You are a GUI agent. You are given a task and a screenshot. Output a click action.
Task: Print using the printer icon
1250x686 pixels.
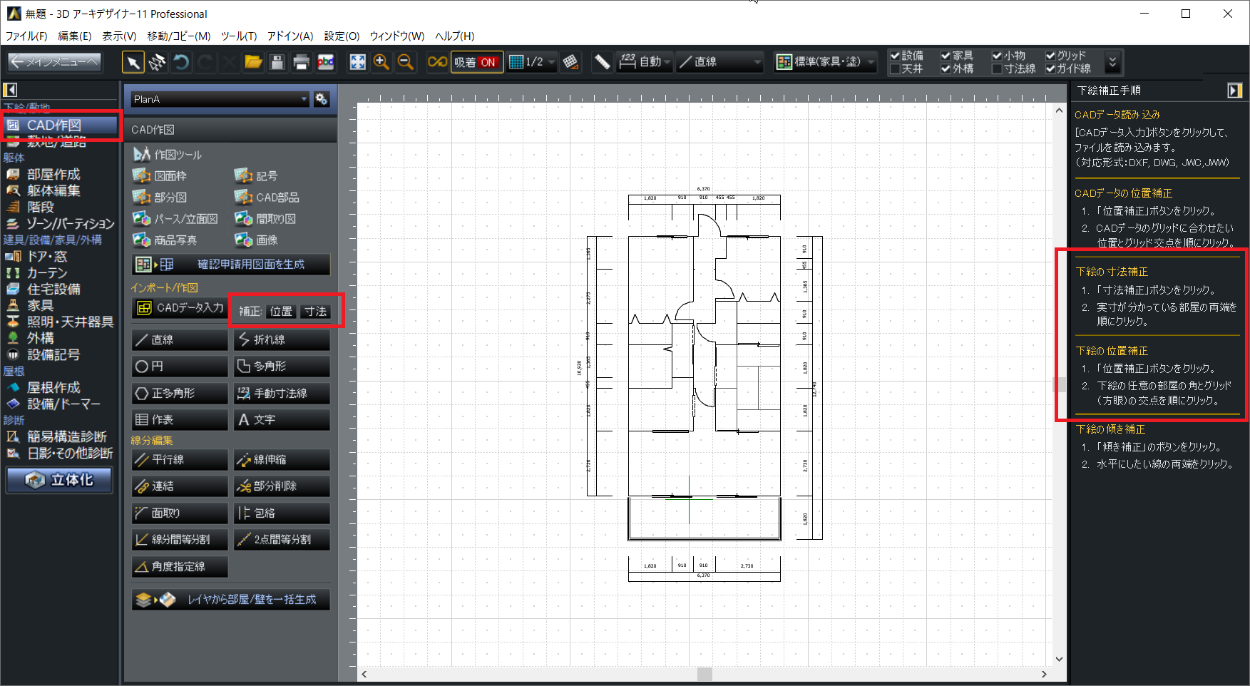click(301, 63)
